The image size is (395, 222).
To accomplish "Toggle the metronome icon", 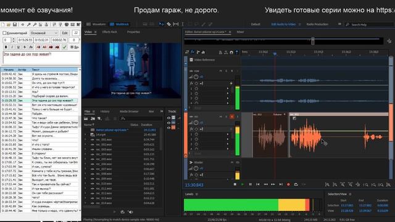I will click(x=220, y=52).
